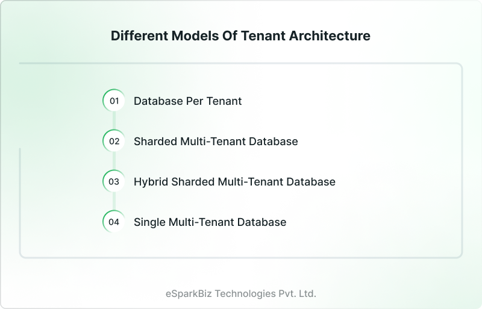Click the 01 number badge

click(114, 101)
